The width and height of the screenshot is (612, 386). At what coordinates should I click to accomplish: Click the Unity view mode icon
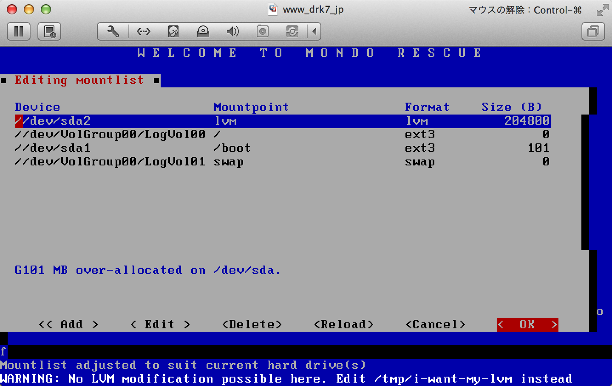click(593, 31)
